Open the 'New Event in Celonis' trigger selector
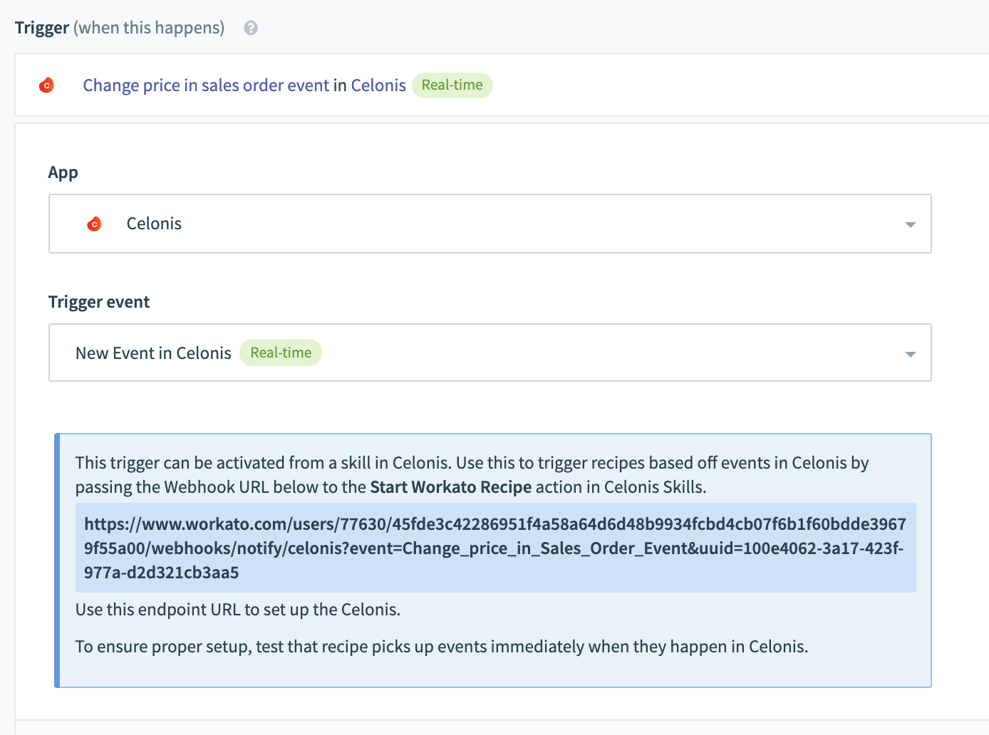989x735 pixels. click(x=153, y=353)
